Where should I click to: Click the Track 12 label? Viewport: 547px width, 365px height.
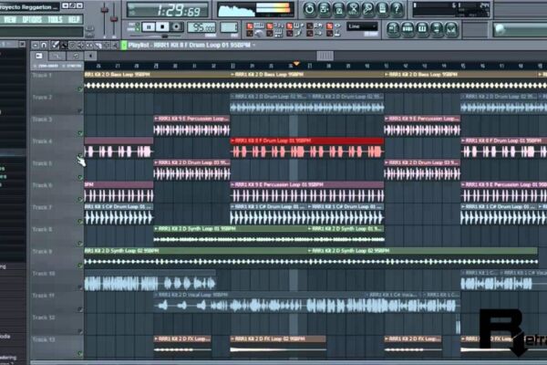44,318
